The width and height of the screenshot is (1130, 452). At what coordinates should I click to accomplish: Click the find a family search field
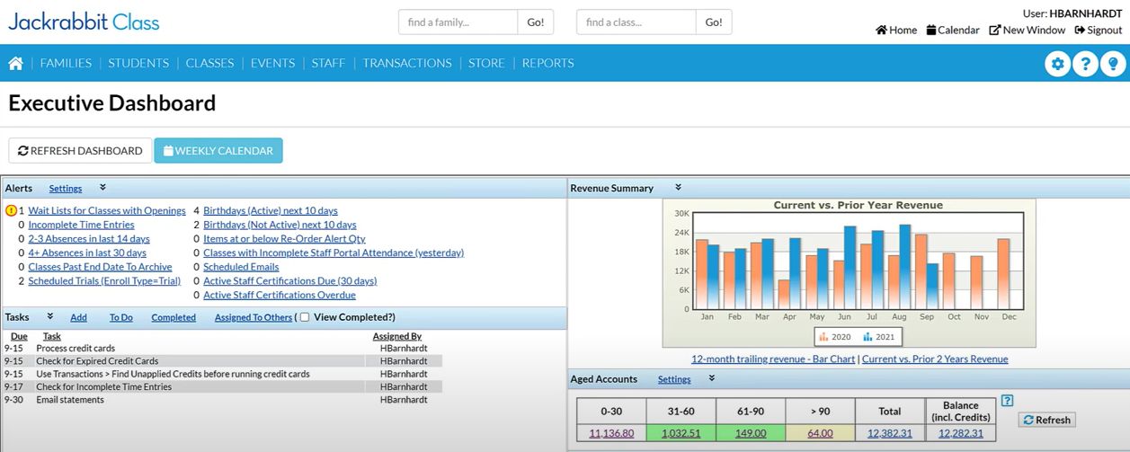(x=458, y=22)
